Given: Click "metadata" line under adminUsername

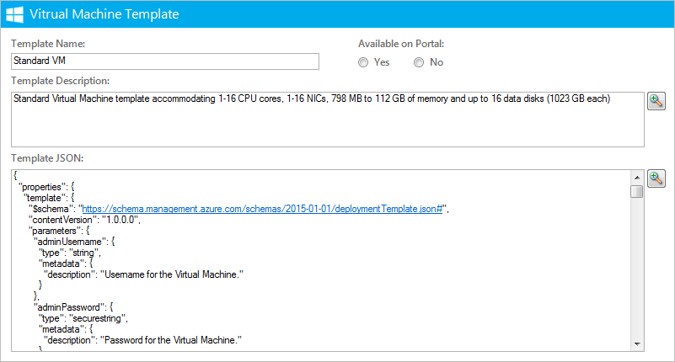Looking at the screenshot, I should 66,264.
